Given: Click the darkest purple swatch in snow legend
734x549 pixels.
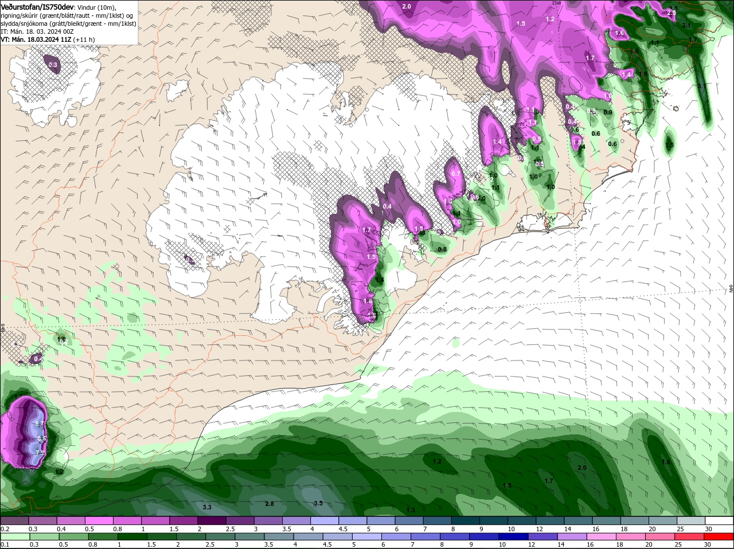Looking at the screenshot, I should pos(212,521).
